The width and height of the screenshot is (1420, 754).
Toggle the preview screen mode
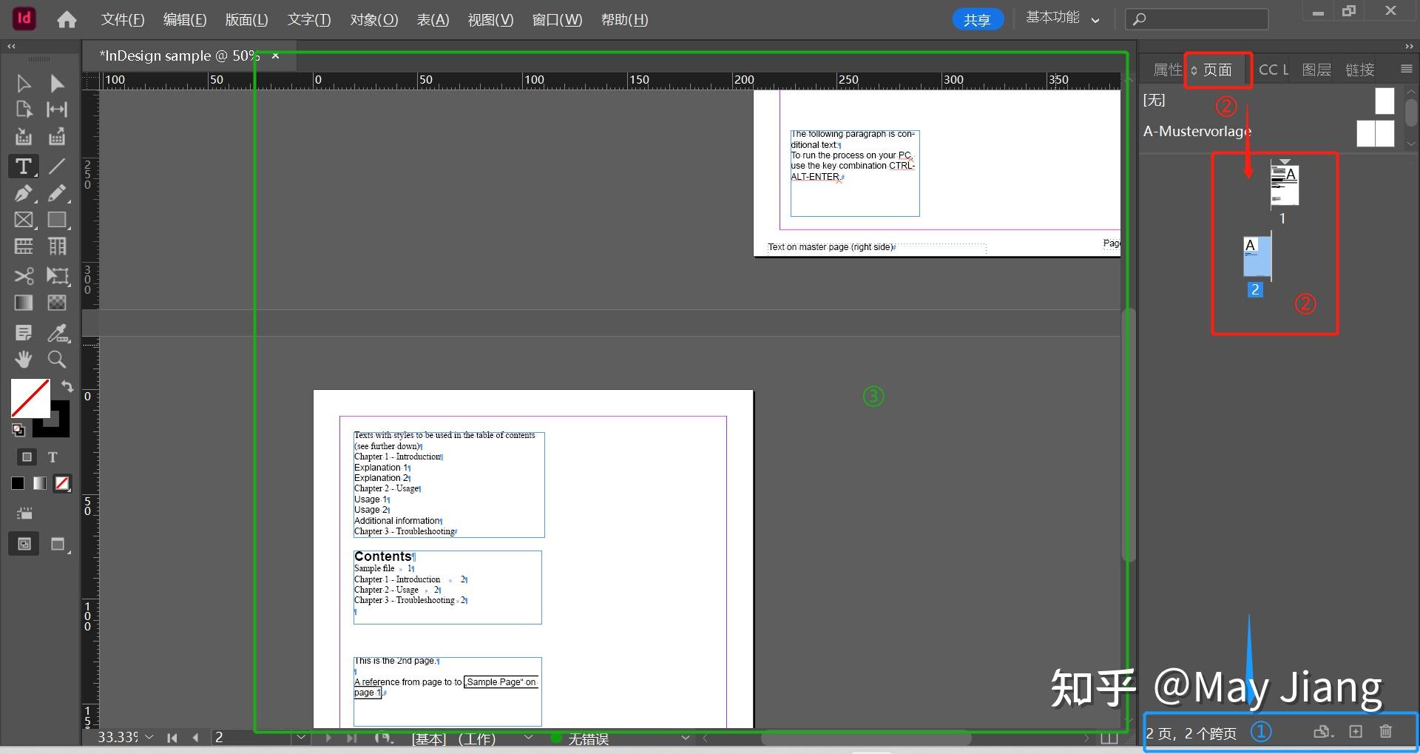(57, 544)
